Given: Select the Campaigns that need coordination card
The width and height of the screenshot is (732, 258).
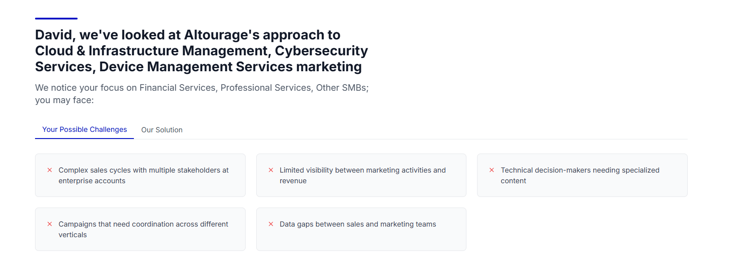Looking at the screenshot, I should pyautogui.click(x=140, y=229).
